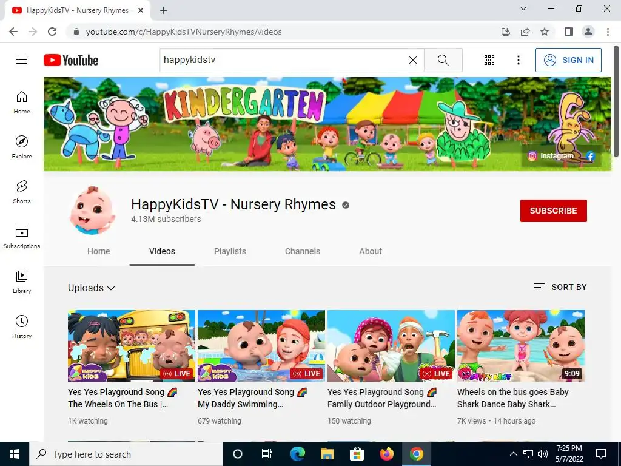The width and height of the screenshot is (621, 466).
Task: Click the thumbnail of the video with 150 watching
Action: [391, 346]
